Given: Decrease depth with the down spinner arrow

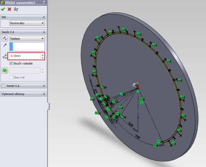Looking at the screenshot, I should point(43,58).
